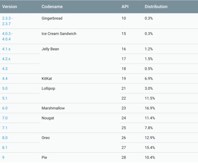
Task: Click the Codename column header
Action: click(x=52, y=7)
